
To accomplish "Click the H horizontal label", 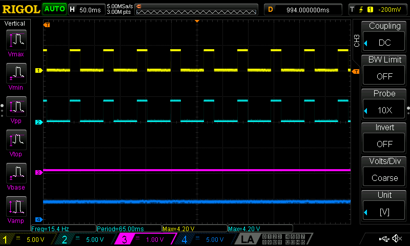I will coord(72,10).
